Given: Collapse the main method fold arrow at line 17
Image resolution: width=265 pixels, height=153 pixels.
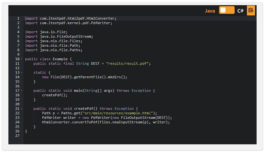Looking at the screenshot, I should [x=22, y=90].
